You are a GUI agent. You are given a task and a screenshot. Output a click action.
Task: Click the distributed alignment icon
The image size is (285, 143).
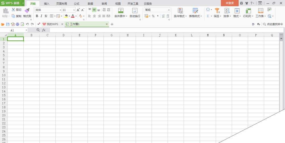click(108, 16)
